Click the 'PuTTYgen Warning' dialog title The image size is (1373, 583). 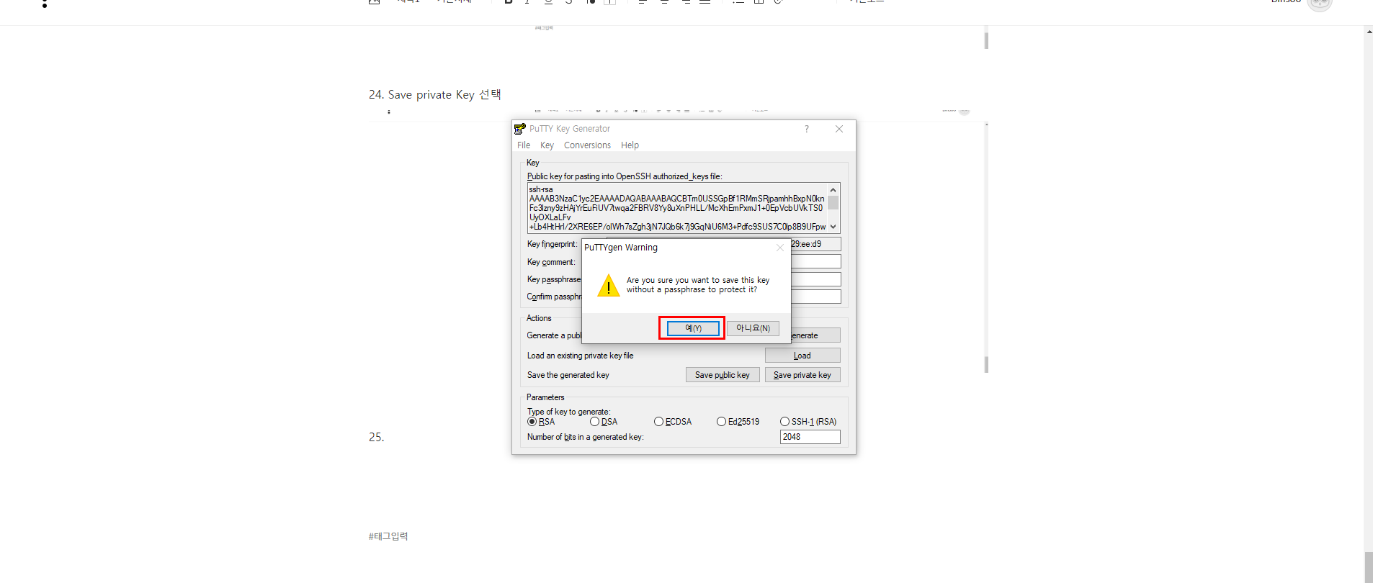pos(621,248)
